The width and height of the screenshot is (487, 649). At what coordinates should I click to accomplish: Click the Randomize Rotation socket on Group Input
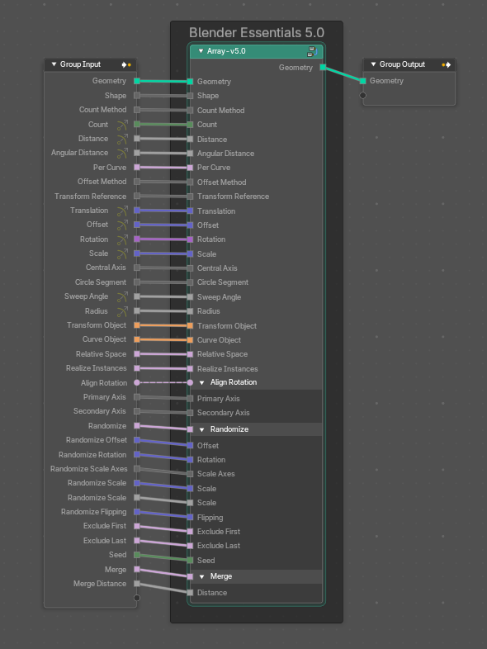coord(137,454)
